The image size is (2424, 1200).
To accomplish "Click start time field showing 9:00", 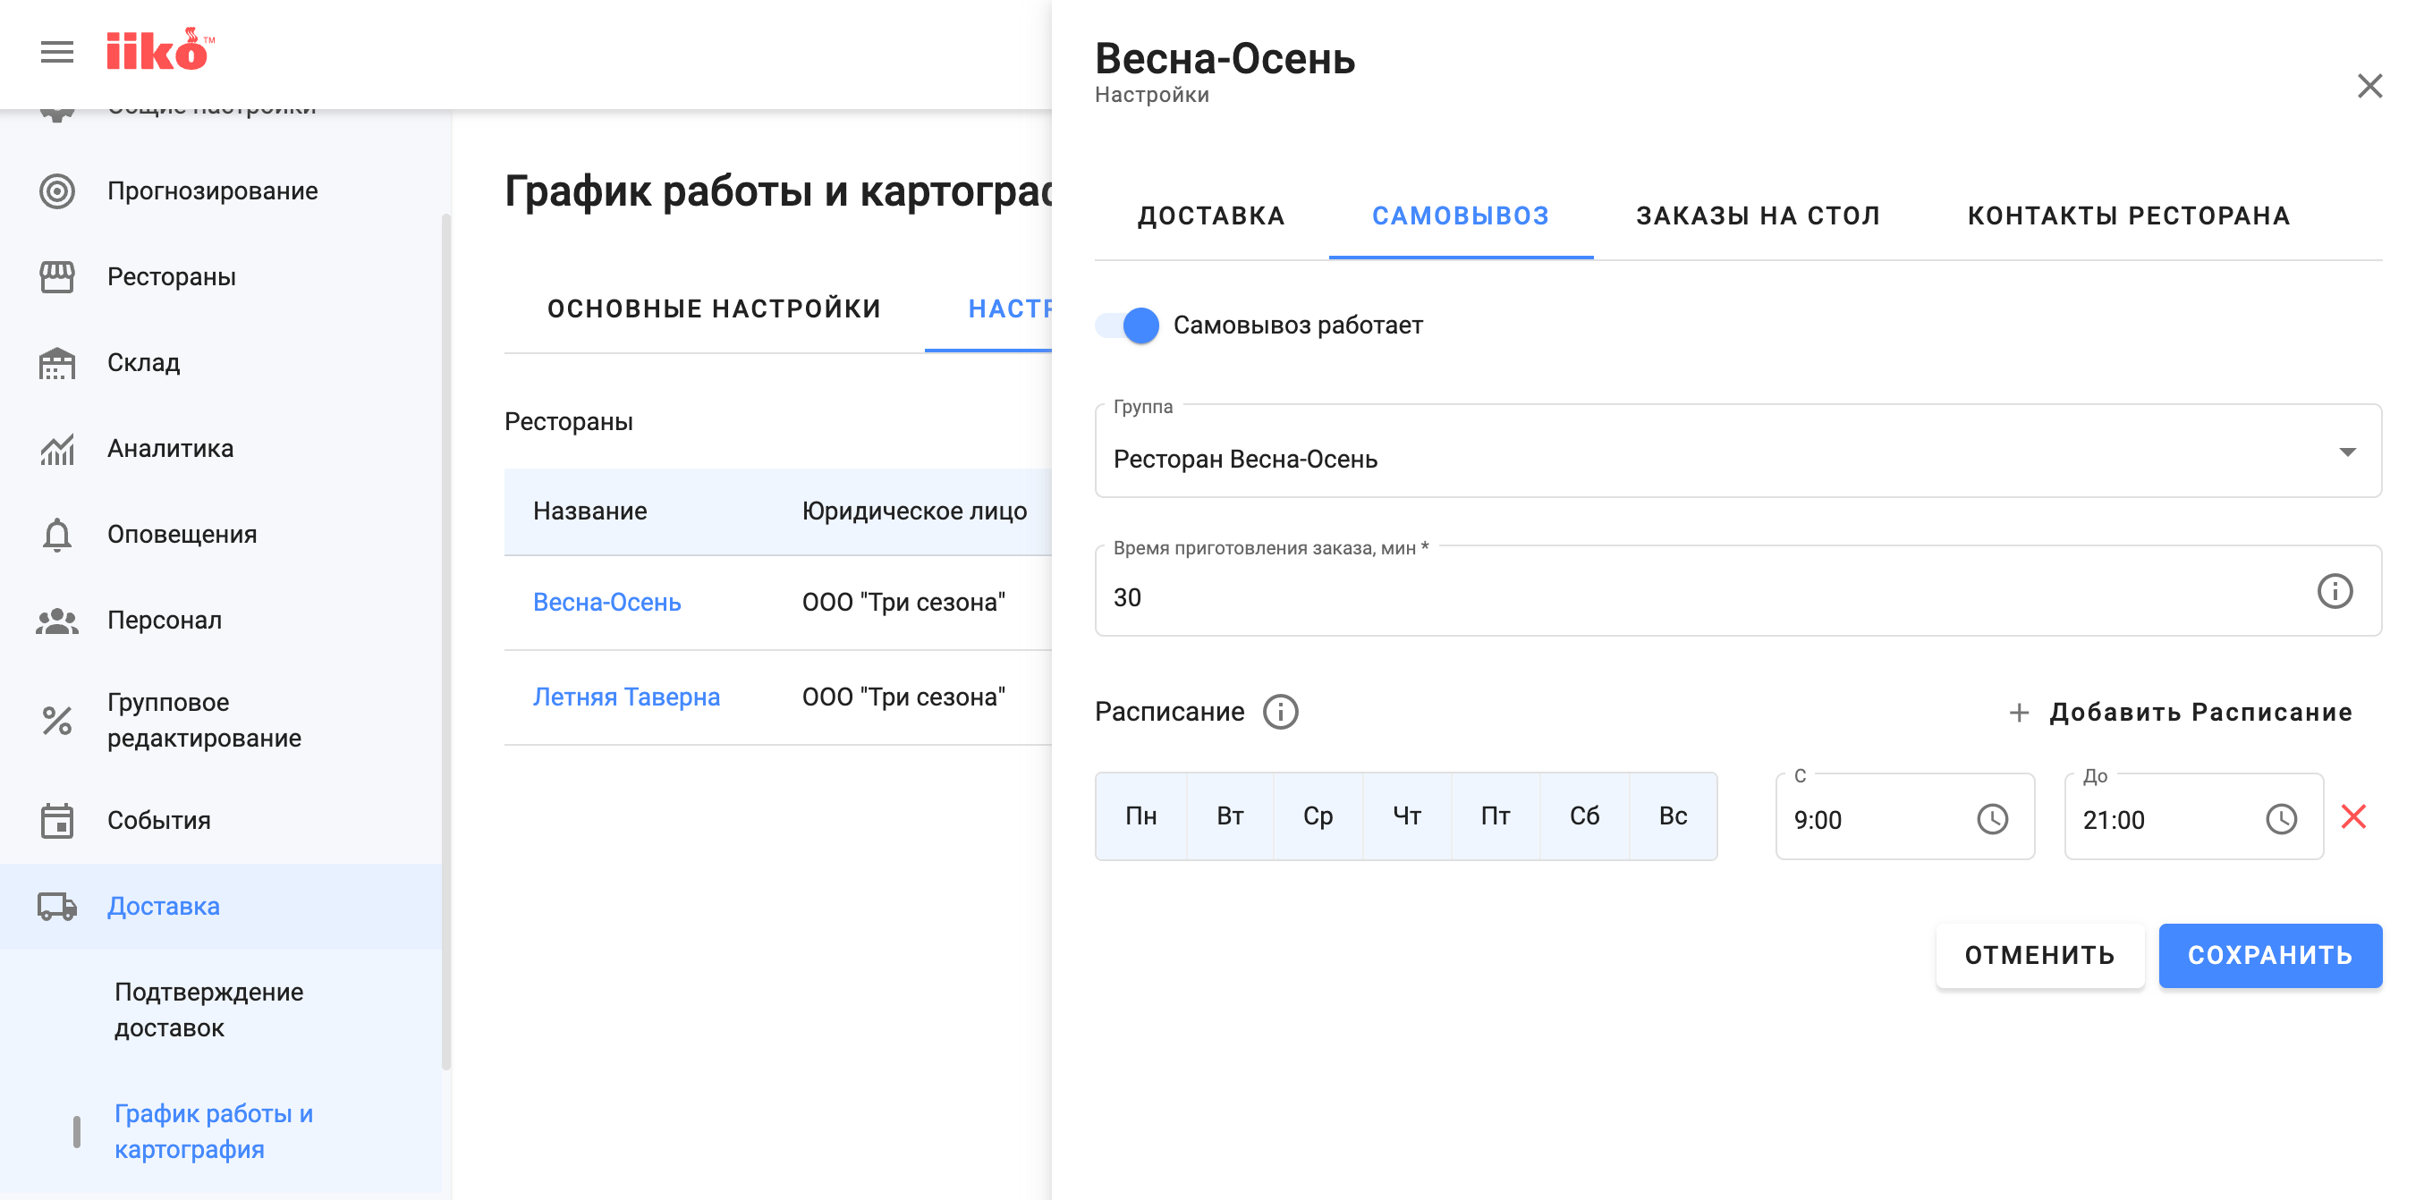I will [1904, 817].
